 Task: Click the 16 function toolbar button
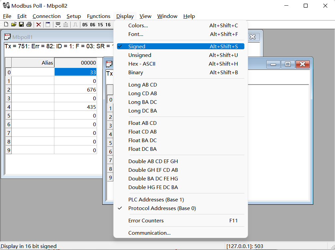108,25
